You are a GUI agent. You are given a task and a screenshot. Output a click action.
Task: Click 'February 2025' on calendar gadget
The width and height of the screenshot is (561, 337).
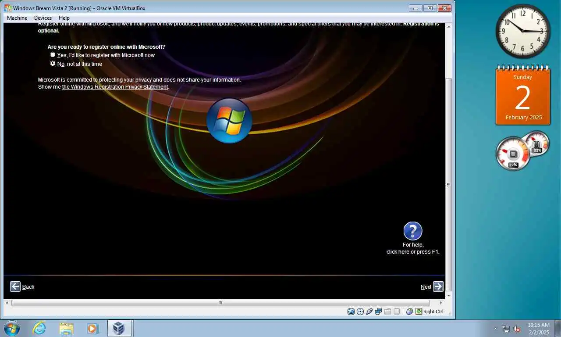point(523,117)
